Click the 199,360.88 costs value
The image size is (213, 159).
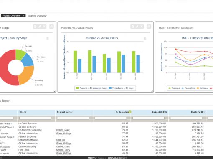tap(198, 124)
